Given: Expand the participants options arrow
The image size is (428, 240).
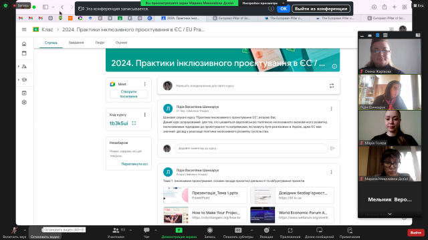Looking at the screenshot, I should pos(130,230).
